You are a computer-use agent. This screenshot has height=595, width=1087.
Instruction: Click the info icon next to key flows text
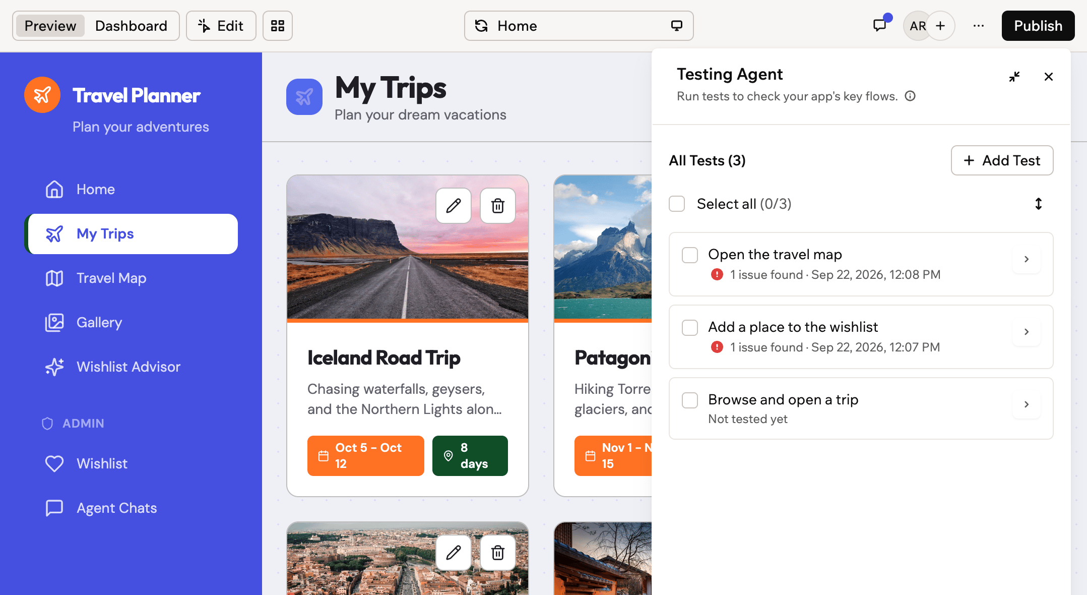click(910, 96)
